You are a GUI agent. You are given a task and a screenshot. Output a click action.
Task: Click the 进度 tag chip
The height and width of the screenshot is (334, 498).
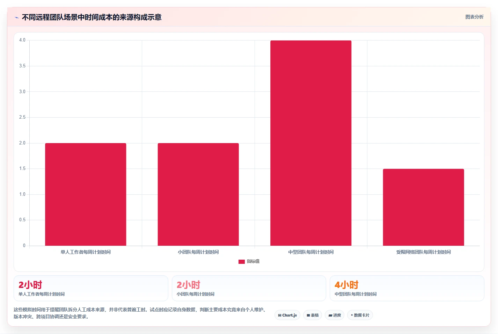335,315
